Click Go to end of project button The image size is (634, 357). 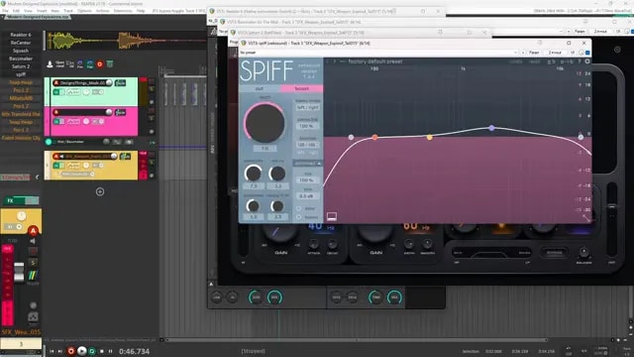[60, 351]
